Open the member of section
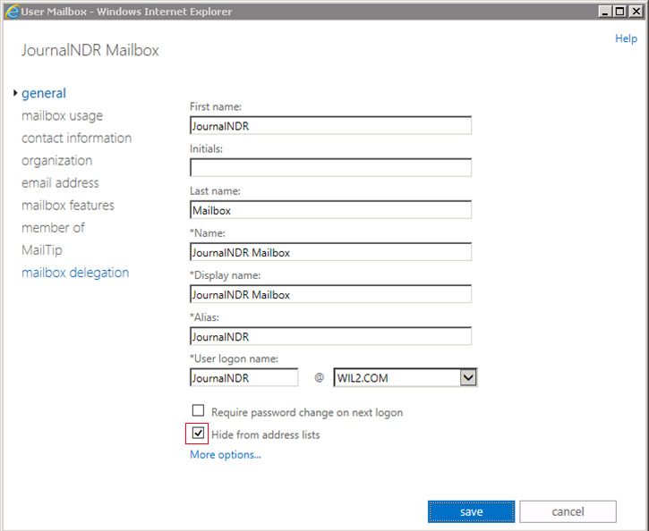This screenshot has width=649, height=531. point(53,228)
